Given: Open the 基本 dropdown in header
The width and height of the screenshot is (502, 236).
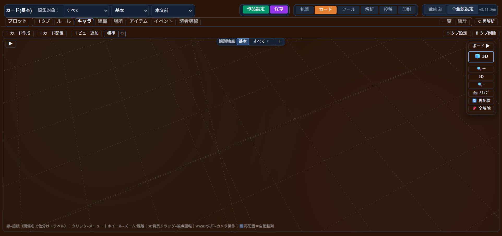Looking at the screenshot, I should point(130,11).
